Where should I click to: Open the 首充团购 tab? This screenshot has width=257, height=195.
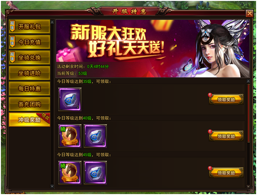29,104
